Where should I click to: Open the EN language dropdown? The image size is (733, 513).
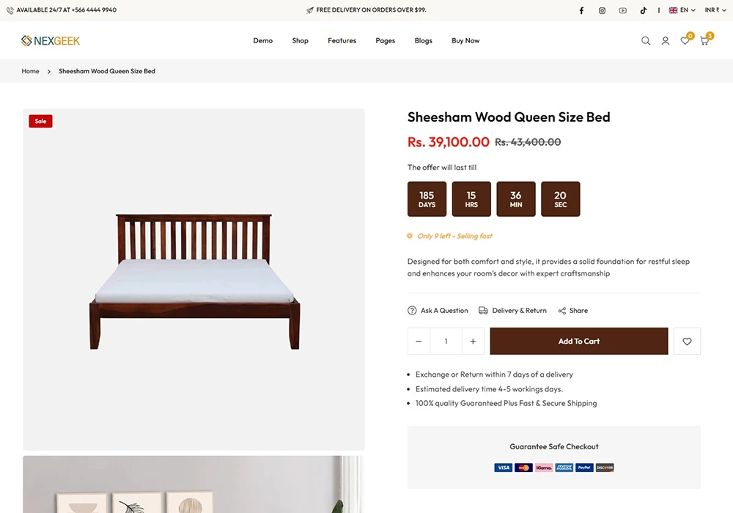tap(681, 10)
